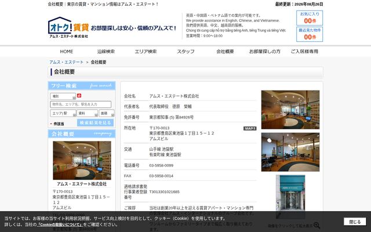Click the registration number T3013301021685
This screenshot has width=371, height=232.
[164, 192]
